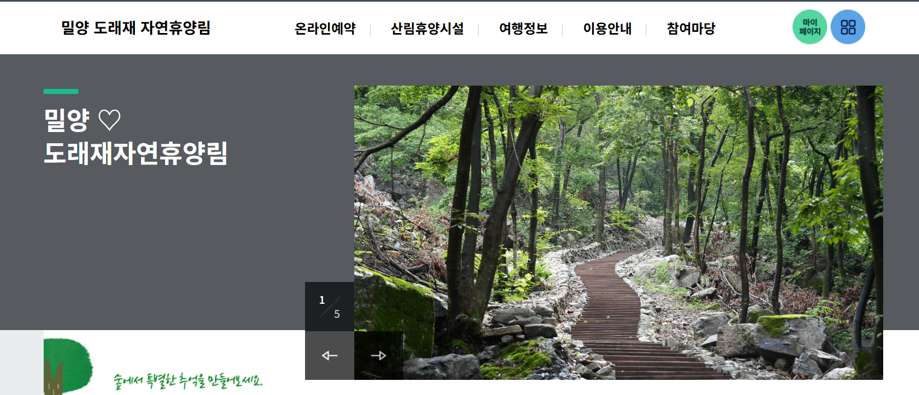This screenshot has width=919, height=395.
Task: Open the 산림휴양시설 menu
Action: coord(427,29)
